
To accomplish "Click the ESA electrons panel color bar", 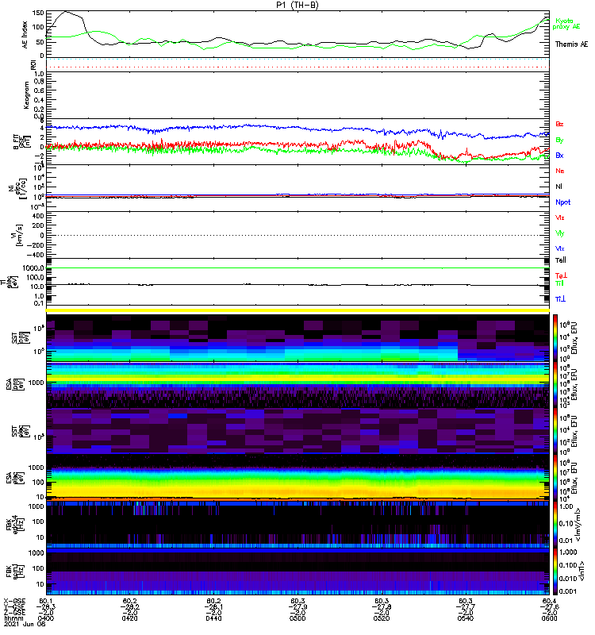I will coord(555,478).
